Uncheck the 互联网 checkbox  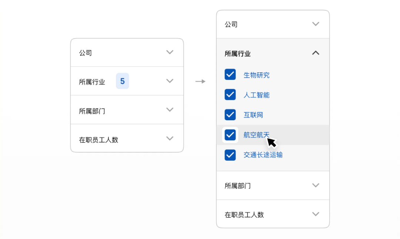tap(230, 115)
